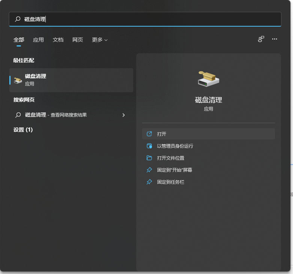Viewport: 293px width, 274px height.
Task: Open the 设置 (1) section
Action: pos(23,130)
